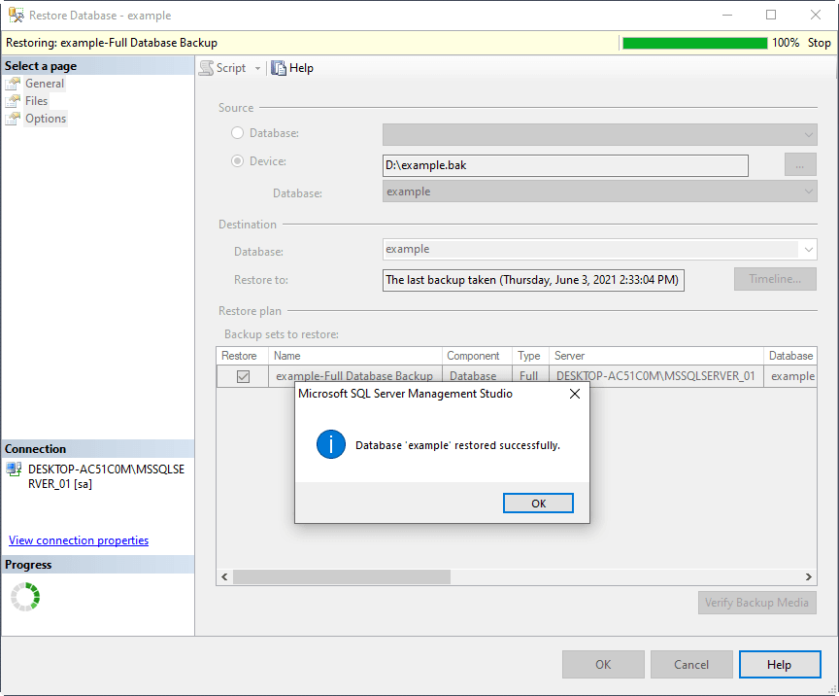This screenshot has width=839, height=696.
Task: Select the source Database radio button
Action: pyautogui.click(x=237, y=133)
